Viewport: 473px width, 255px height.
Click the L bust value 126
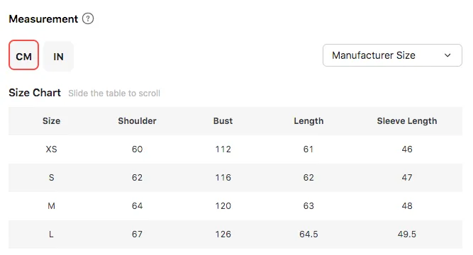223,234
